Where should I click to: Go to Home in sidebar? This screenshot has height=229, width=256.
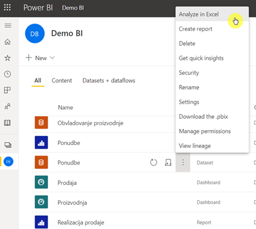tap(7, 42)
